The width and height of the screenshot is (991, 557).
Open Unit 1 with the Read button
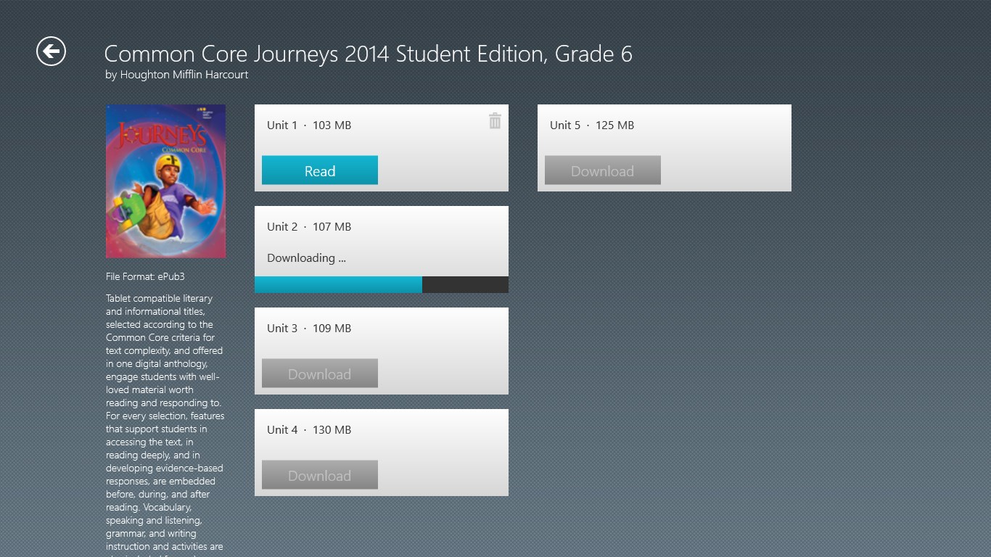click(x=320, y=170)
